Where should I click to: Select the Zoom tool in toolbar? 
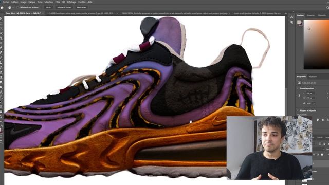click(x=1, y=117)
